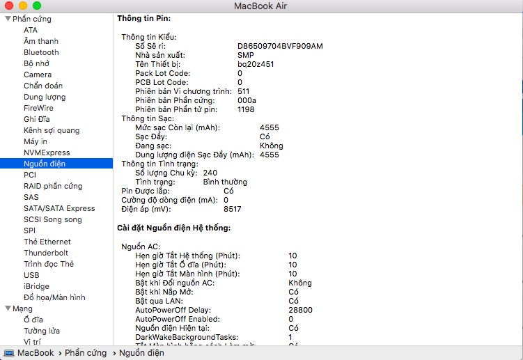Click MacBook in the path bar
523x360 pixels.
pyautogui.click(x=36, y=353)
